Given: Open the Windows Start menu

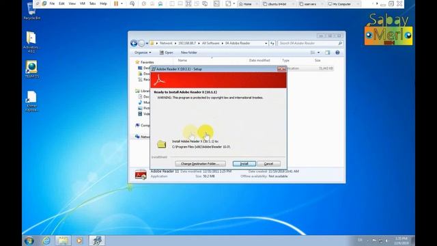Looking at the screenshot, I should (29, 241).
